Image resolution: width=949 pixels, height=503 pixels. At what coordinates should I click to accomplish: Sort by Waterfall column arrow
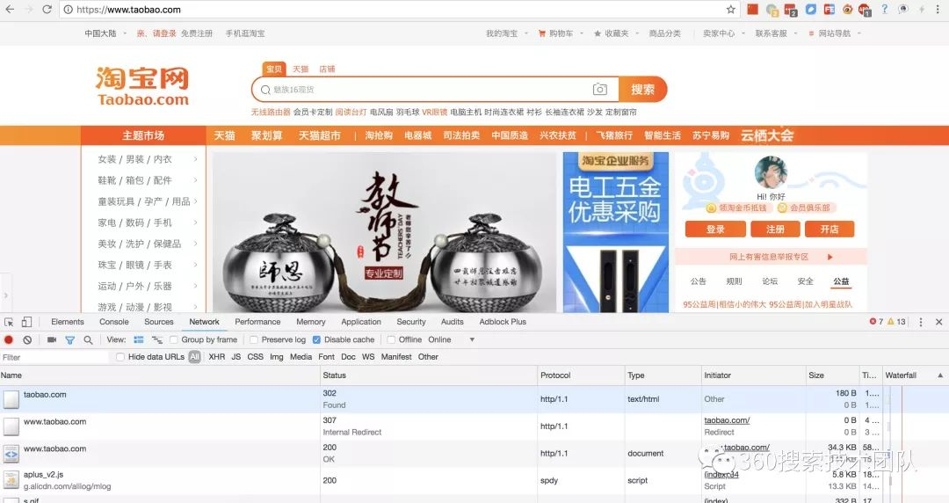pyautogui.click(x=940, y=375)
